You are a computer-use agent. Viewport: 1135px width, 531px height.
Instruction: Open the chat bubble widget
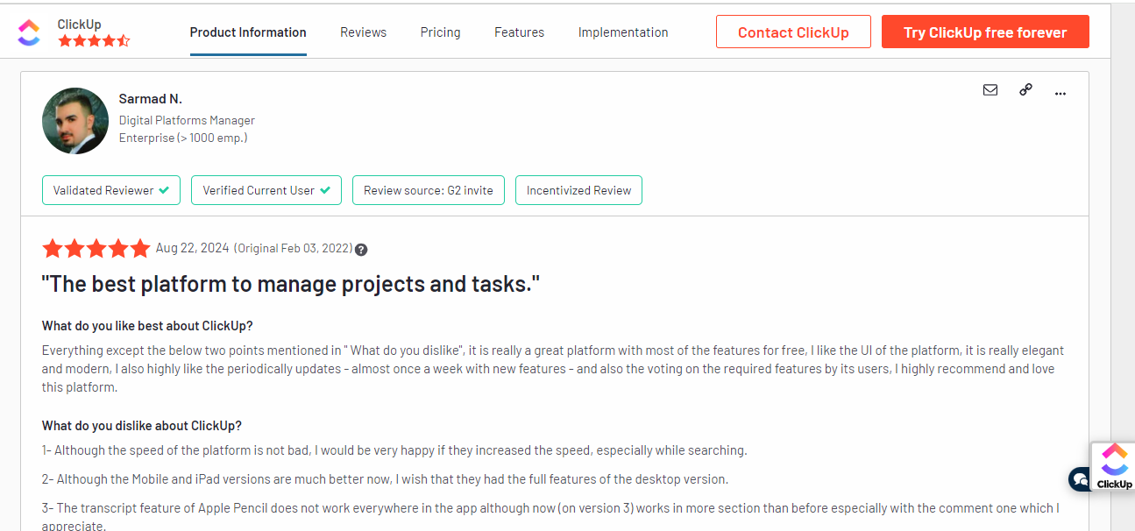pyautogui.click(x=1080, y=479)
